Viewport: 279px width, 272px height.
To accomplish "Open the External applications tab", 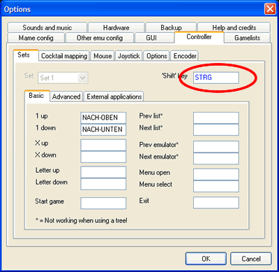I will tap(114, 96).
